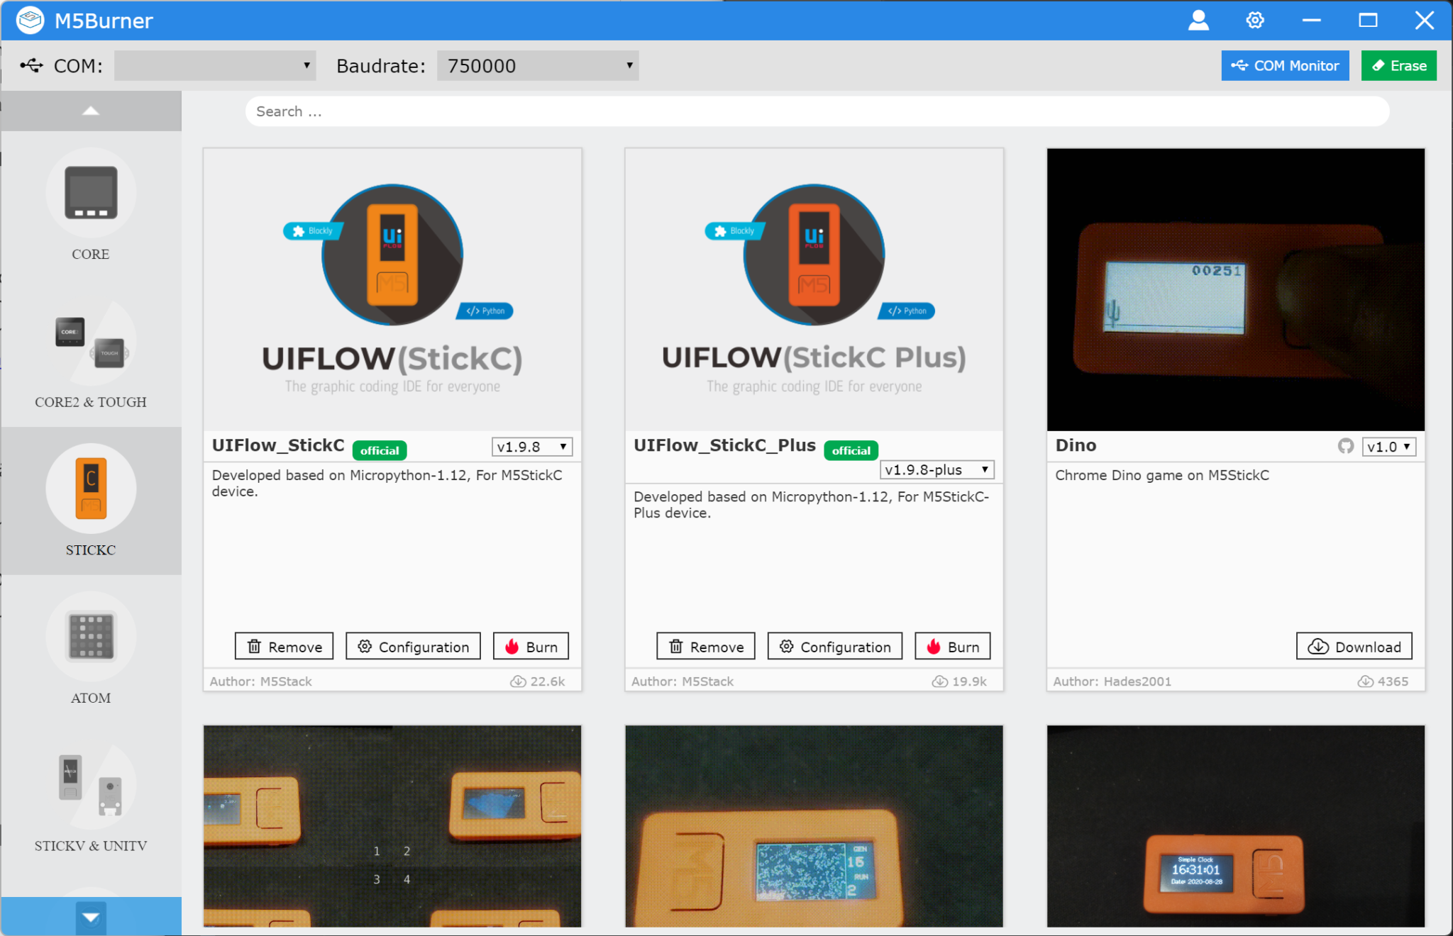The image size is (1453, 936).
Task: Open the COM Monitor
Action: [1285, 65]
